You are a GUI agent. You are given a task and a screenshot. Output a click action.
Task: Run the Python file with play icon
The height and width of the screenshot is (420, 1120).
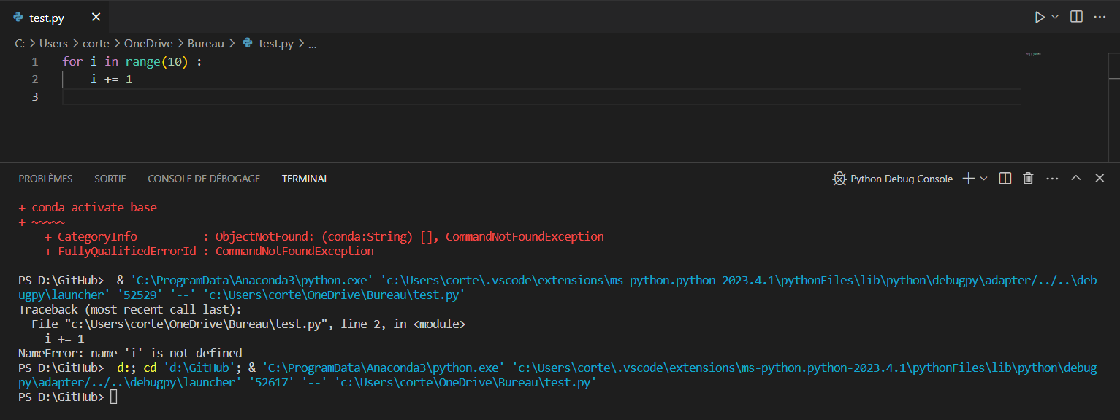(1040, 17)
